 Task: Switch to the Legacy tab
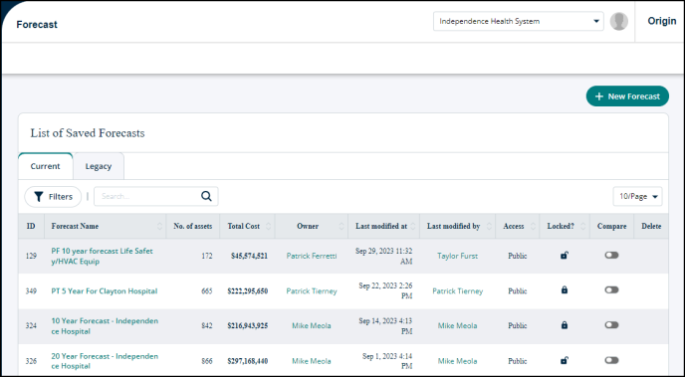coord(99,166)
